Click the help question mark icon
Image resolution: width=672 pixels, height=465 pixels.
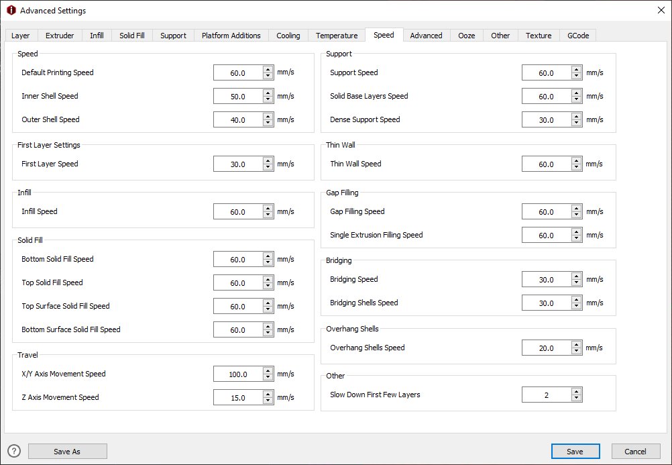[14, 452]
